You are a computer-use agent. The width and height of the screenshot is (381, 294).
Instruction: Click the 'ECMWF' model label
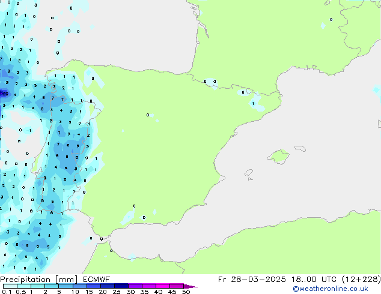96,280
